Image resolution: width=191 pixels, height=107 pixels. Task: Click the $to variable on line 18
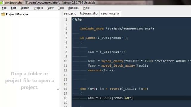coord(91,98)
